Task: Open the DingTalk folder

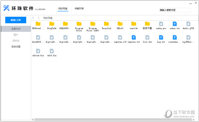Action: (52, 24)
